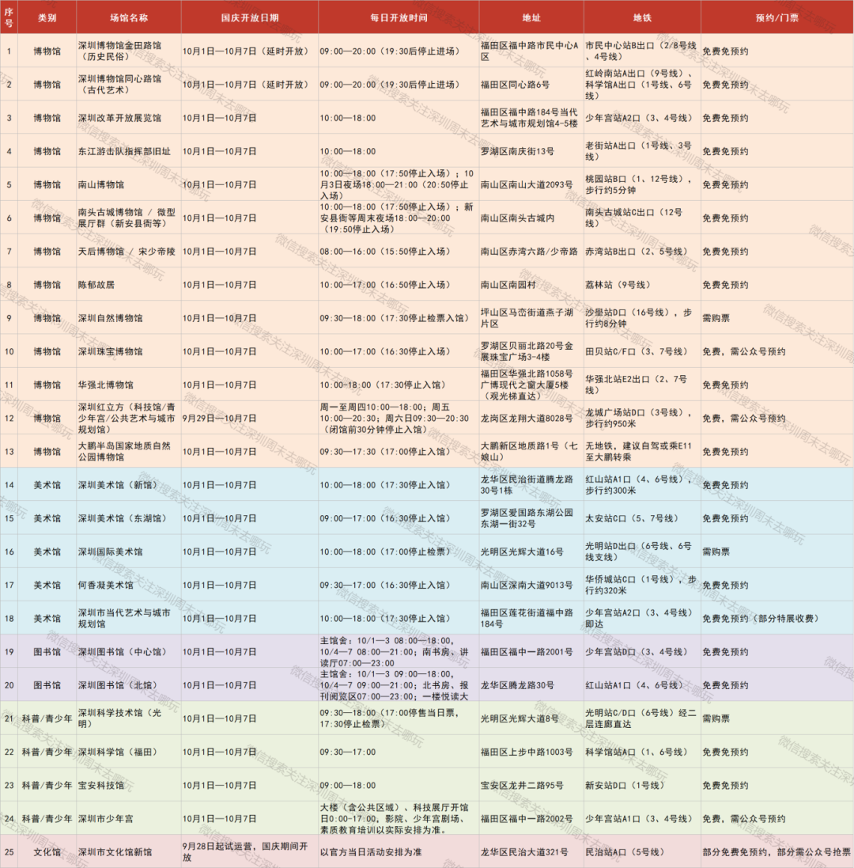The width and height of the screenshot is (854, 868).
Task: Click the 深圳红立方 venue name cell
Action: click(x=128, y=418)
